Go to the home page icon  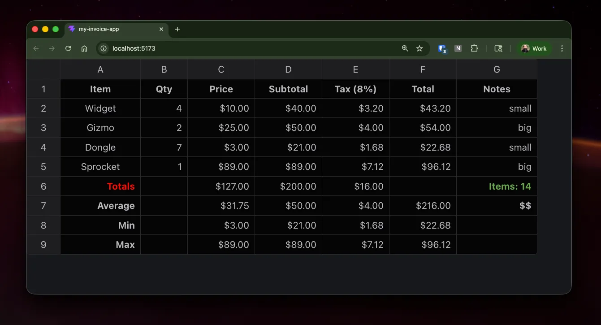[x=84, y=48]
